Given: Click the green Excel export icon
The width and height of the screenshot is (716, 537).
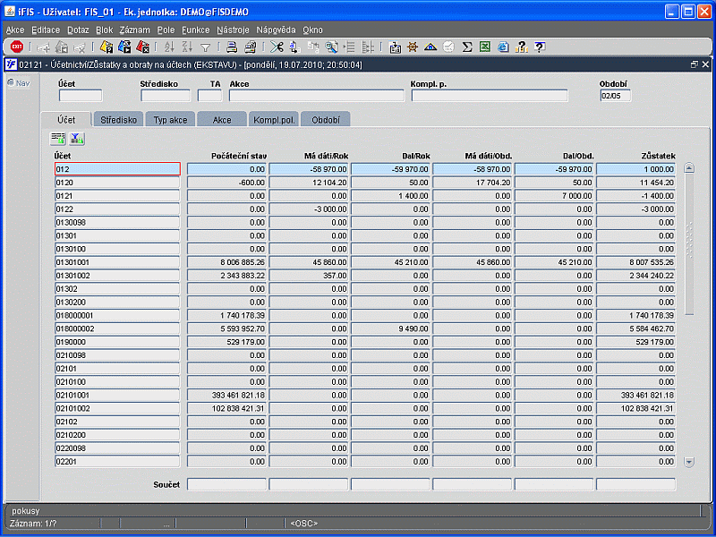Looking at the screenshot, I should tap(484, 47).
